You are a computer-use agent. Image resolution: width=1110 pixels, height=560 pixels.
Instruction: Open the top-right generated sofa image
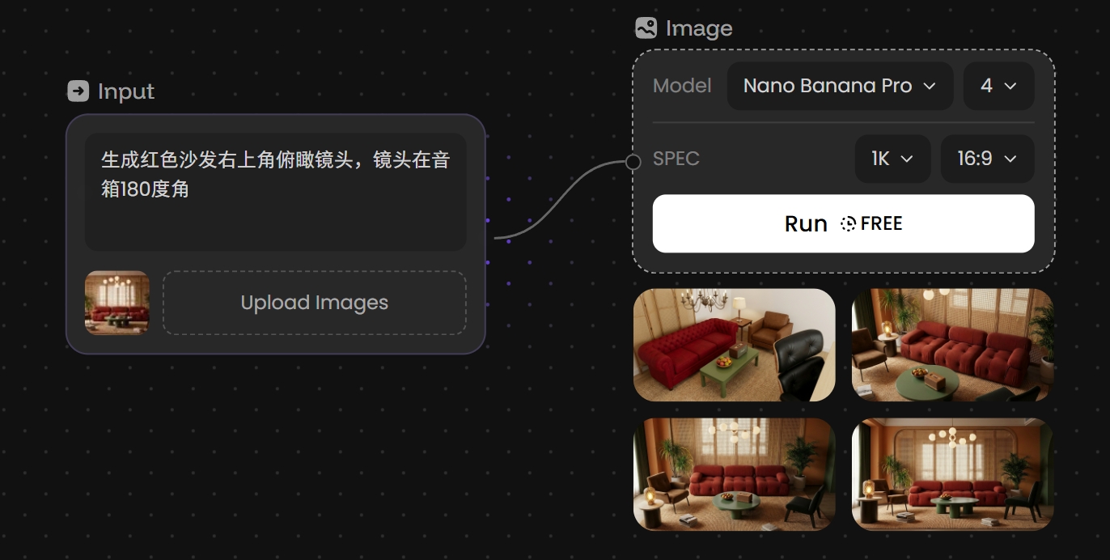pos(952,345)
